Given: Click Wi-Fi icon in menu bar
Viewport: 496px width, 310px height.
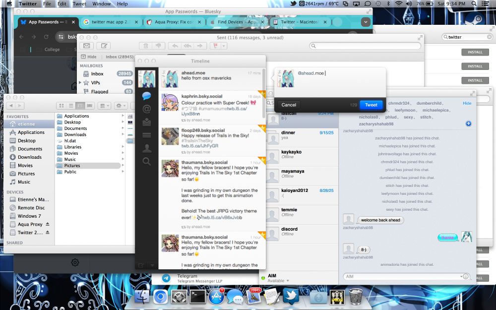Looking at the screenshot, I should click(399, 4).
